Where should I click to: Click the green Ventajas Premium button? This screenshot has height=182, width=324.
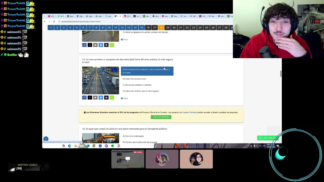[161, 117]
